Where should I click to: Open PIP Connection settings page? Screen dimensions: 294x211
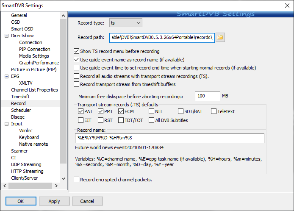coord(35,49)
